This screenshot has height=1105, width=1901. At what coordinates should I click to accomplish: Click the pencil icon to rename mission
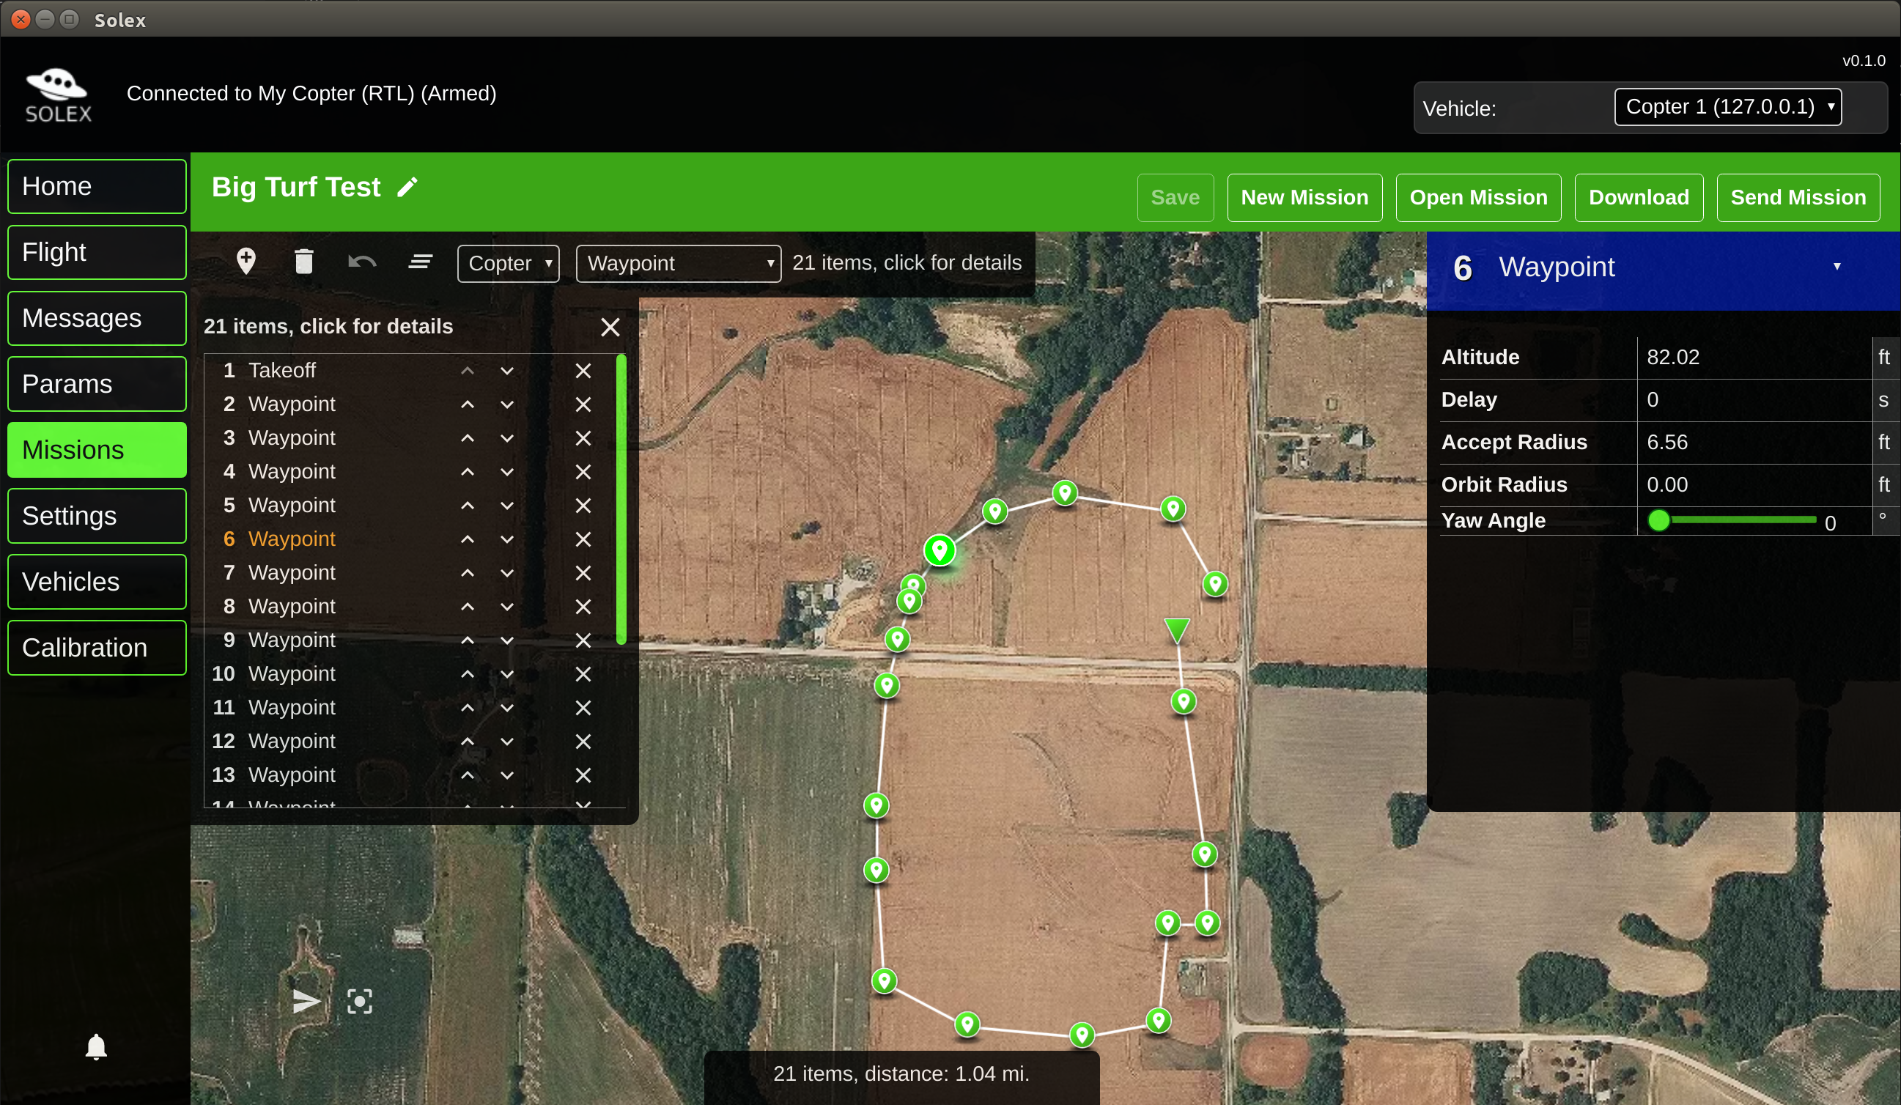407,187
